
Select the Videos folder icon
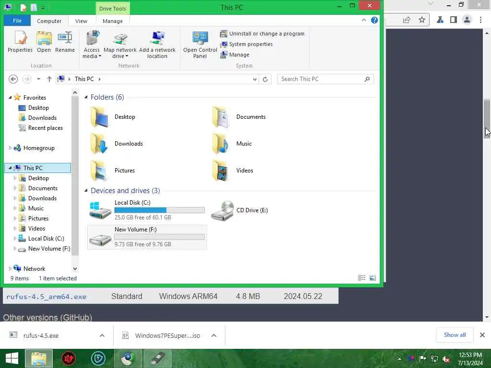pos(222,171)
